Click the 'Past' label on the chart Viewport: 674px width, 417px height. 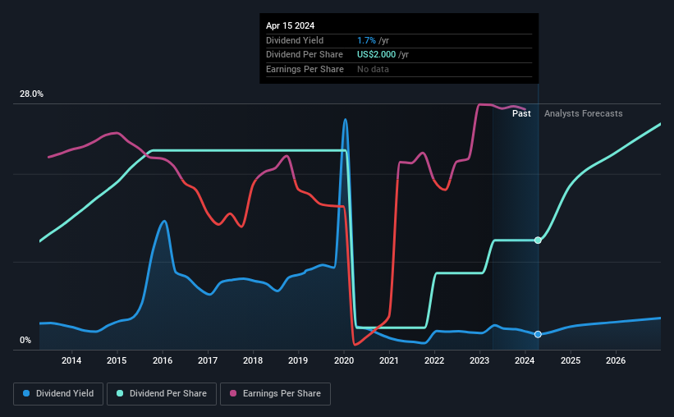pyautogui.click(x=521, y=113)
